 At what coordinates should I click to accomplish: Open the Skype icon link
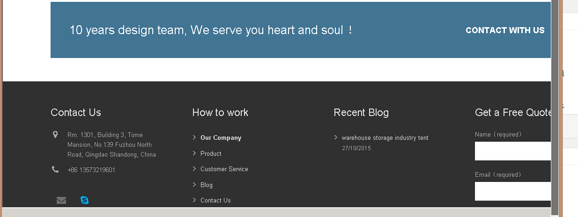(x=84, y=200)
